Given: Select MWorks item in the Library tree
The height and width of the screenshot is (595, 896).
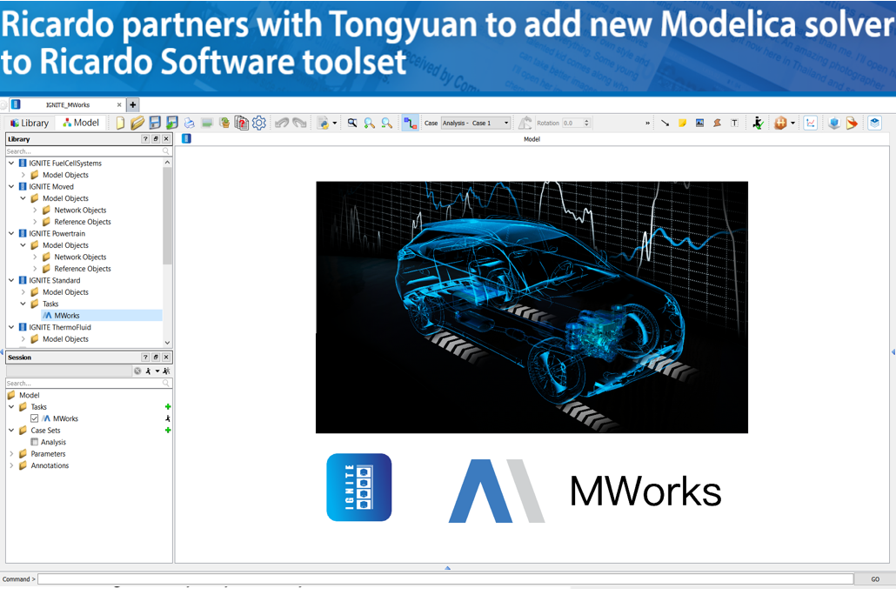Looking at the screenshot, I should click(67, 316).
